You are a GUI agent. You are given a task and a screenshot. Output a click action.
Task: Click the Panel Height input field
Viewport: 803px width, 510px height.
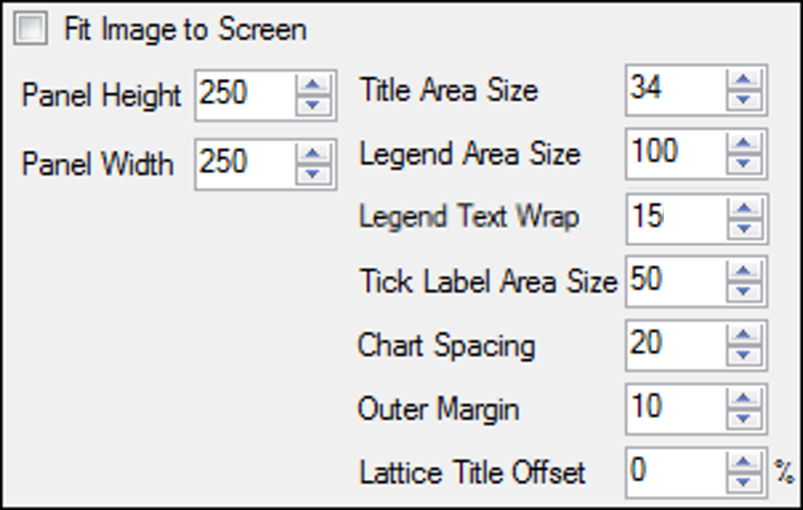click(x=244, y=95)
